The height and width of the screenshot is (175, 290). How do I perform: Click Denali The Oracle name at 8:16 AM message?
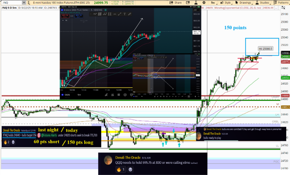[128, 158]
